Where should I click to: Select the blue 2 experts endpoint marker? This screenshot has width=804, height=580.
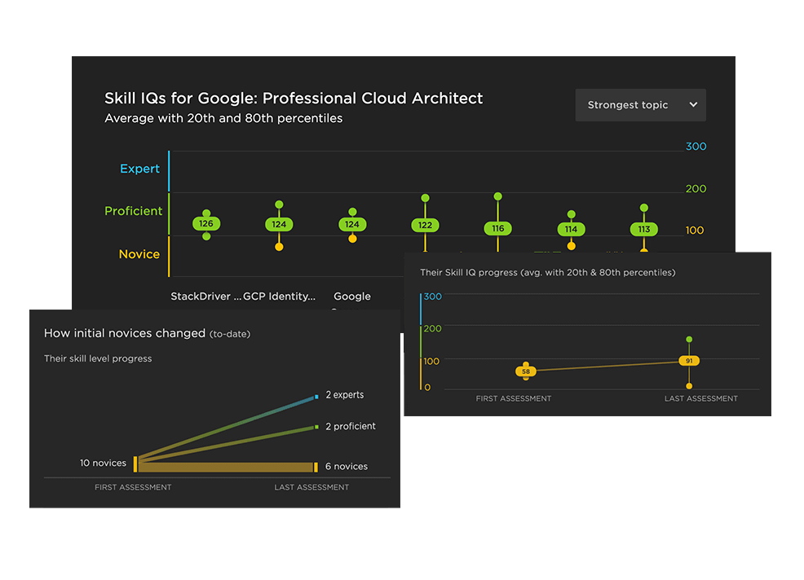pyautogui.click(x=315, y=397)
